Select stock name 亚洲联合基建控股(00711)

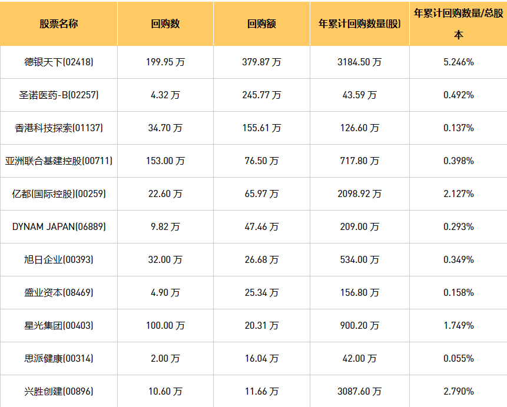(x=58, y=161)
